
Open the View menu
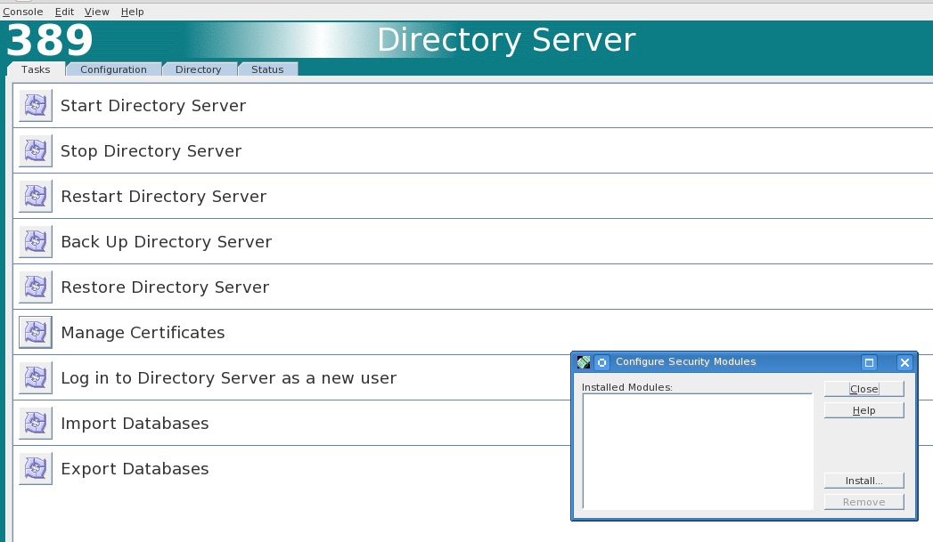click(96, 12)
